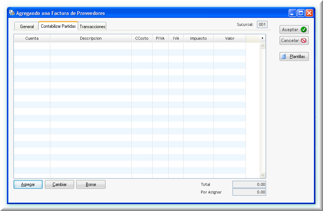The image size is (323, 211).
Task: Switch to the Transacciones tab
Action: 92,26
